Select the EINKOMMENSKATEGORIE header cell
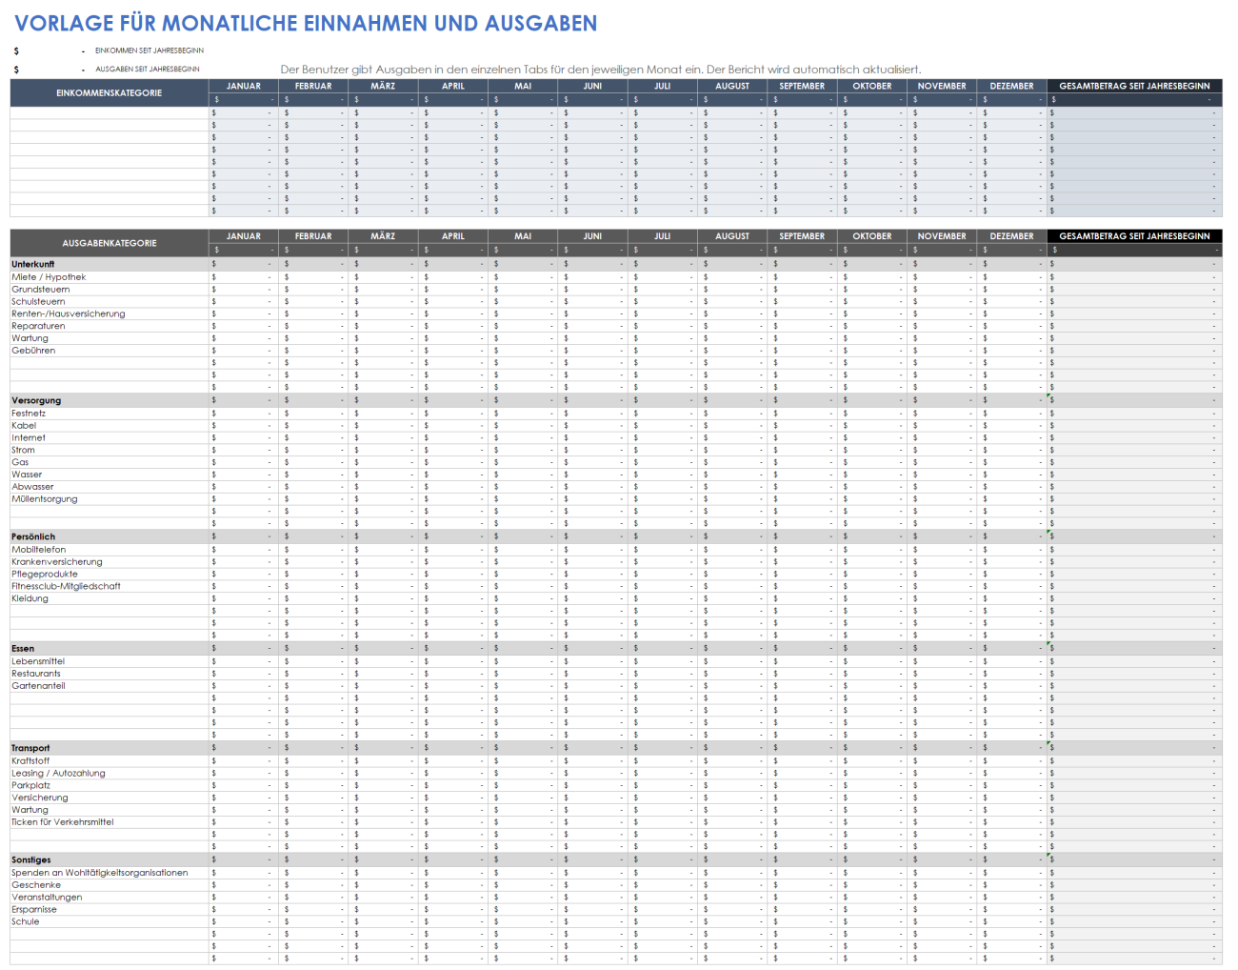The width and height of the screenshot is (1238, 970). click(105, 92)
